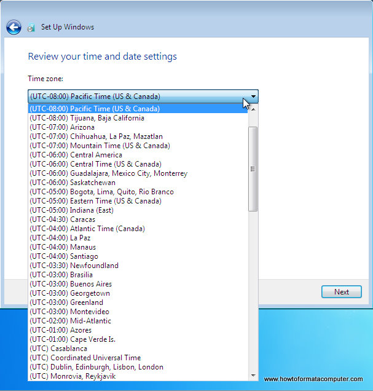Select the Caracas time zone

click(x=138, y=219)
